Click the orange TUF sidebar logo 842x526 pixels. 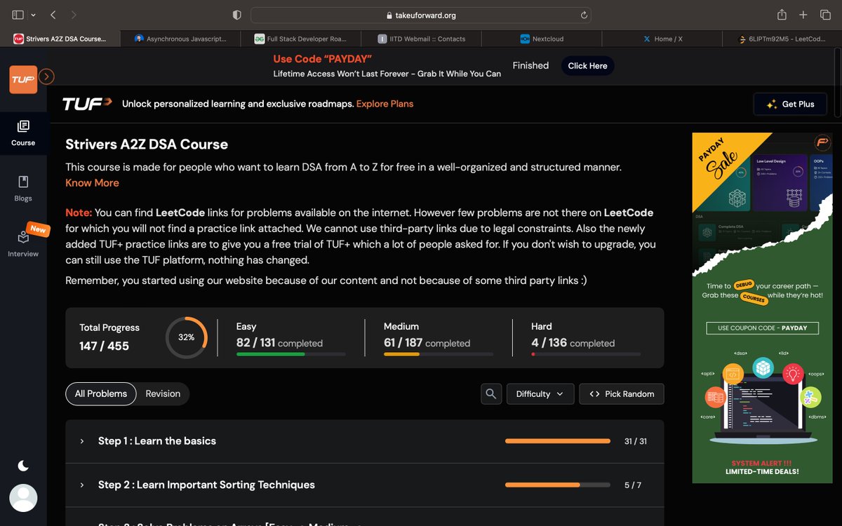click(x=23, y=79)
